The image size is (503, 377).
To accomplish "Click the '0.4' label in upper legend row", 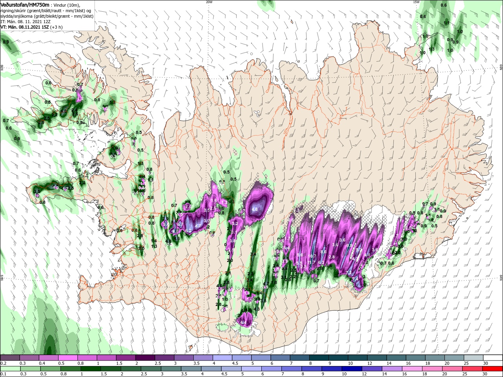I will click(42, 363).
